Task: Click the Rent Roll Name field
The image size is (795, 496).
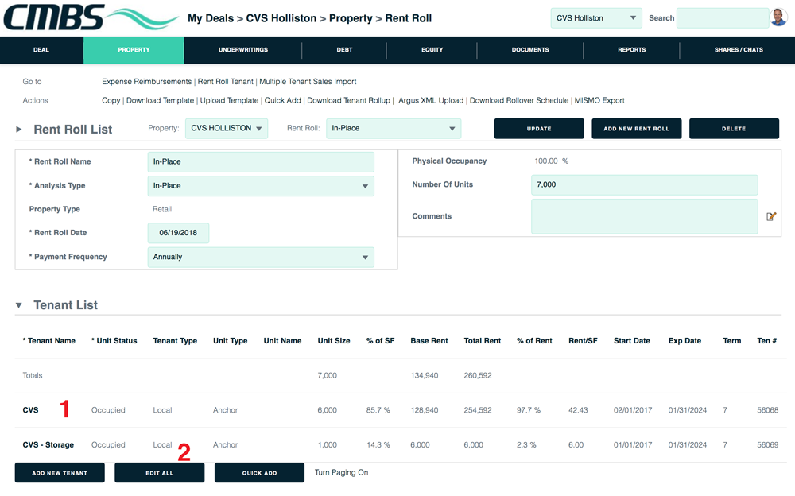Action: point(261,162)
